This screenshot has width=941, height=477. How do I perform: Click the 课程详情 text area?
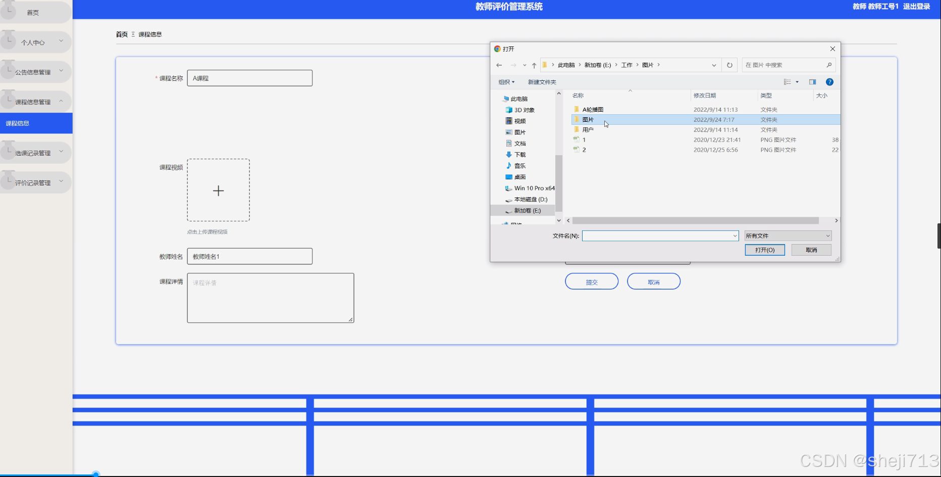pos(271,298)
